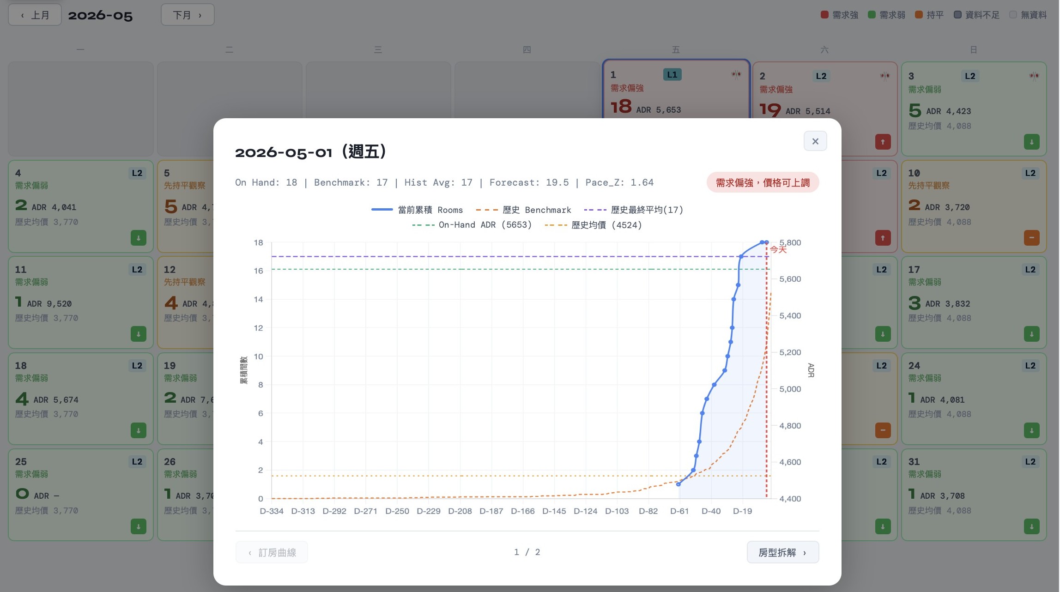Image resolution: width=1060 pixels, height=592 pixels.
Task: Close the 2026-05-01 detail dialog
Action: [x=815, y=141]
